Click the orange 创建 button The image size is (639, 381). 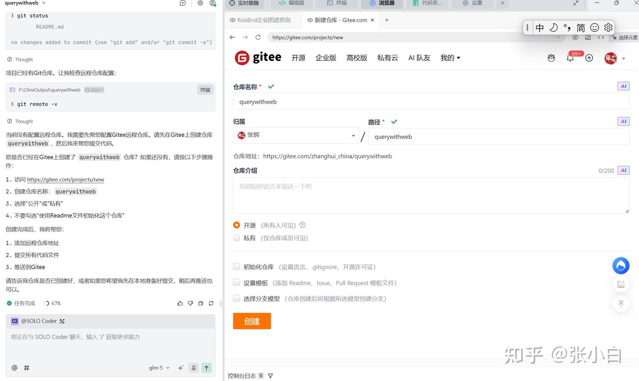252,321
